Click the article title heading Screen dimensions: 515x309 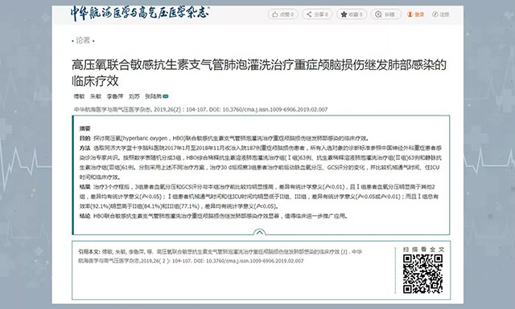pos(259,73)
